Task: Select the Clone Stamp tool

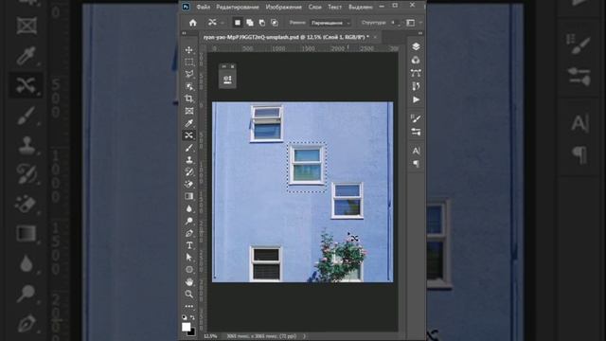Action: coord(189,160)
